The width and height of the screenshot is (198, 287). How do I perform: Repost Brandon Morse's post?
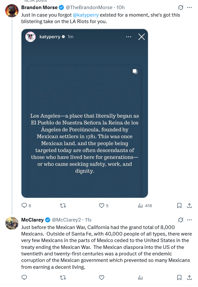[63, 206]
